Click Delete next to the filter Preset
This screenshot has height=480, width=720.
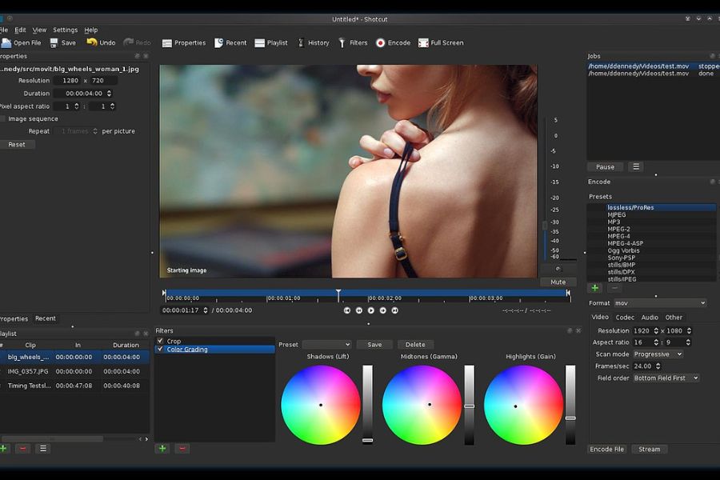tap(415, 345)
